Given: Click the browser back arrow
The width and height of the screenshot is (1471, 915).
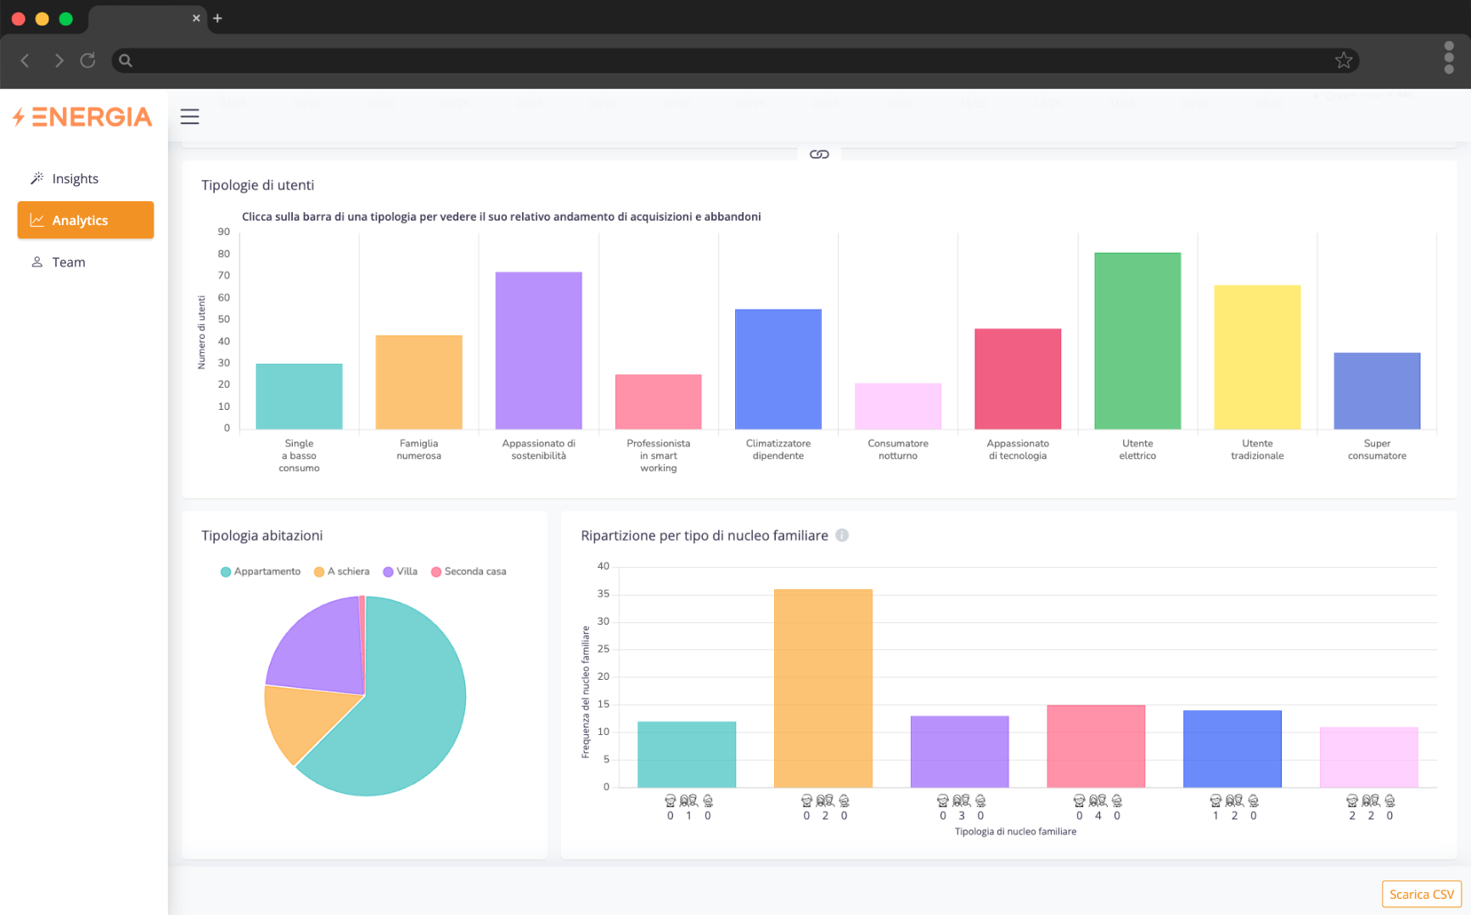Looking at the screenshot, I should 25,60.
